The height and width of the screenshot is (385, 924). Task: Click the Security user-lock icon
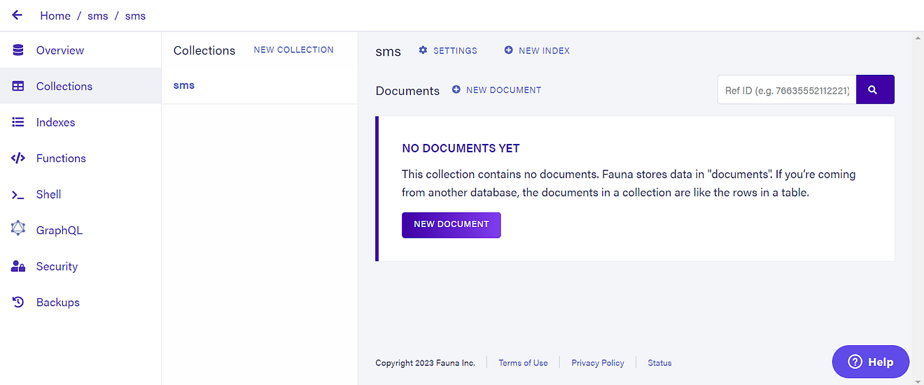pyautogui.click(x=18, y=266)
